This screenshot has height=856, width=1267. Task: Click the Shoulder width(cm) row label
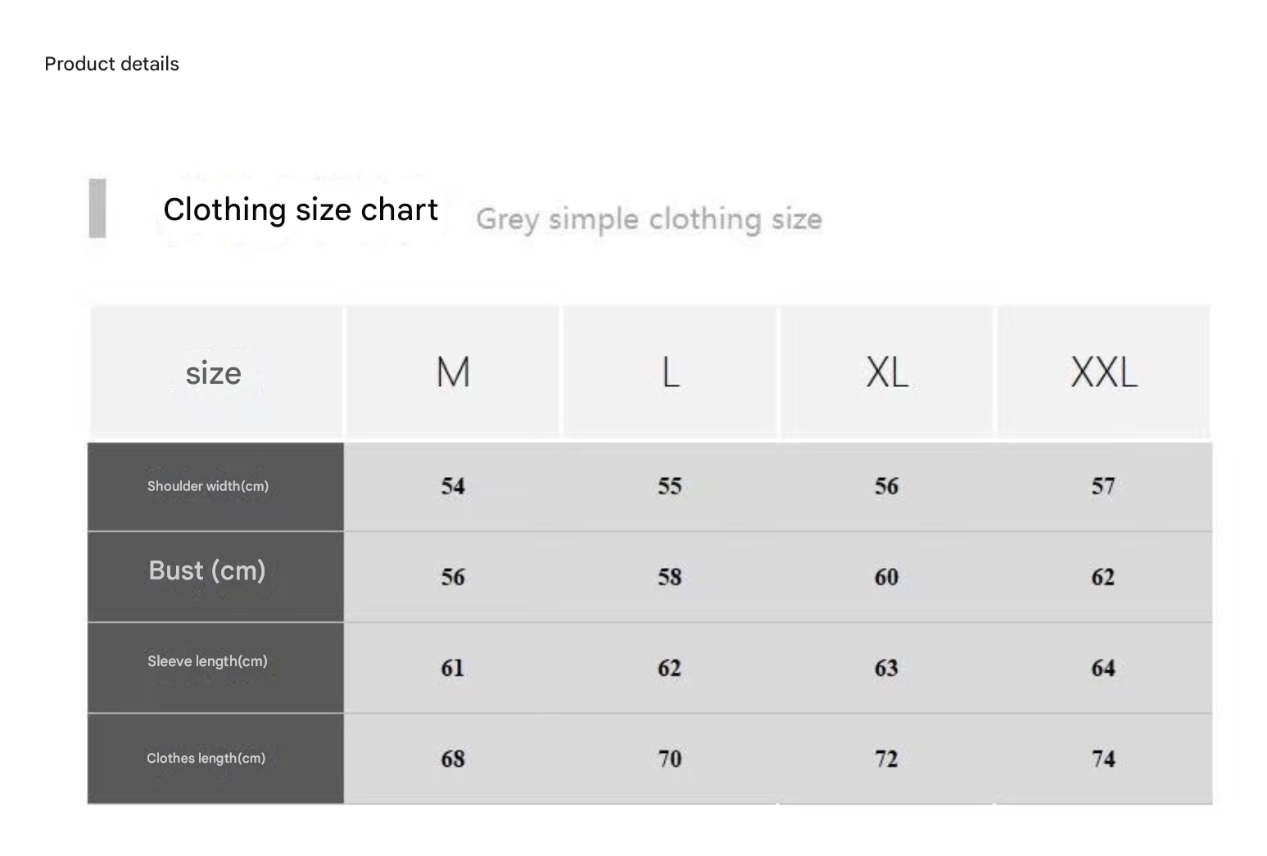point(208,486)
